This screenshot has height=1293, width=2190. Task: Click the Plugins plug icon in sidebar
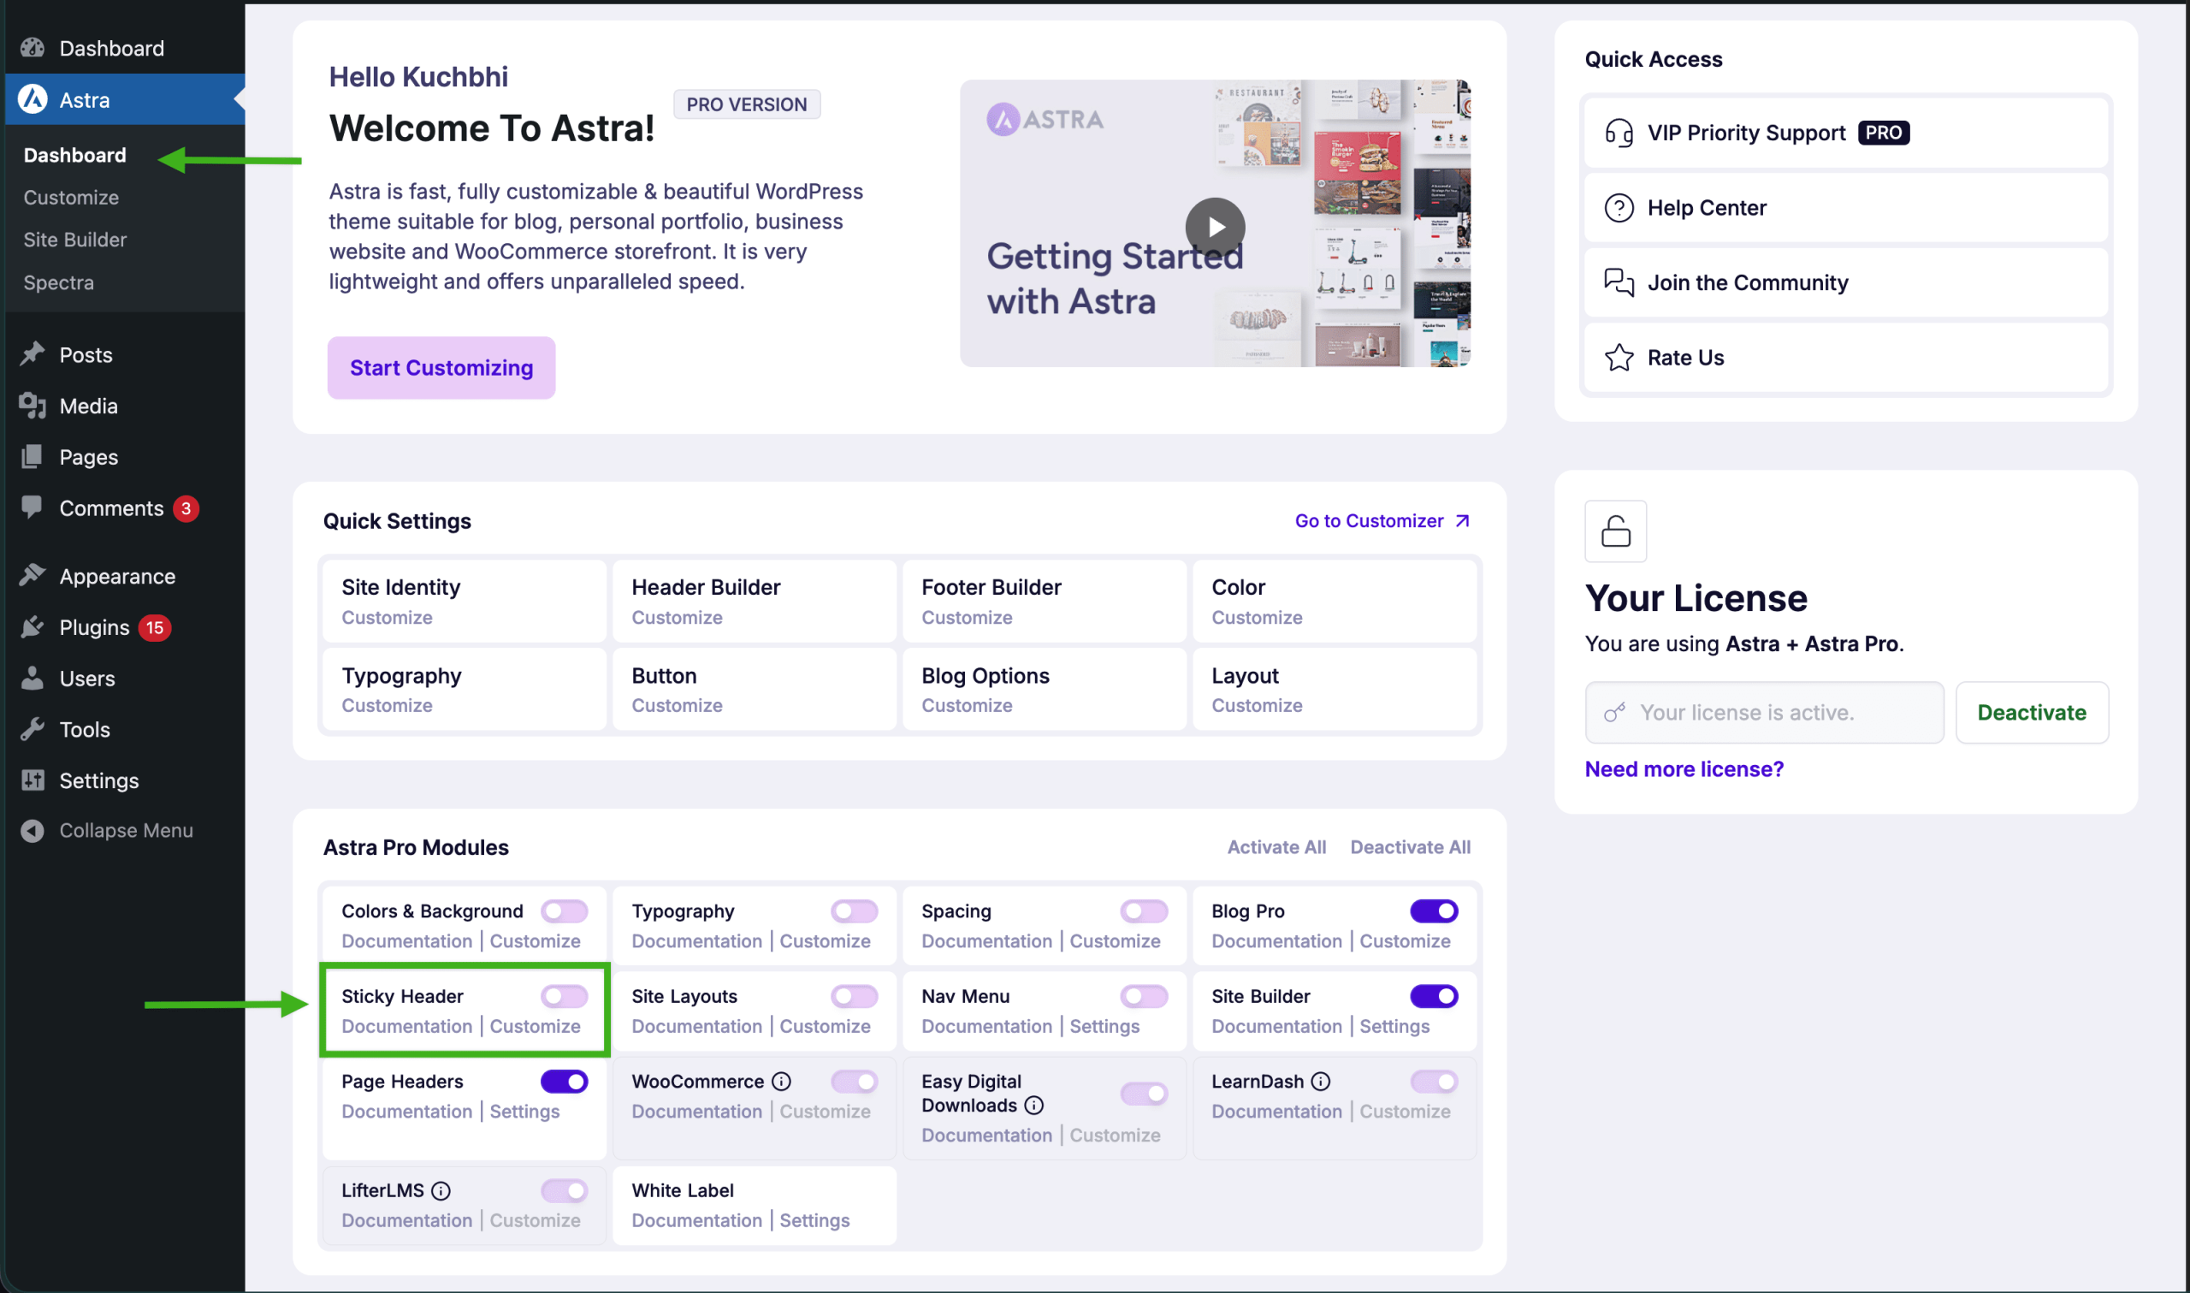point(33,627)
